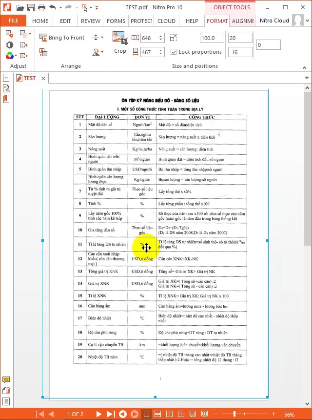Open the color adjust dropdown arrow

16,56
